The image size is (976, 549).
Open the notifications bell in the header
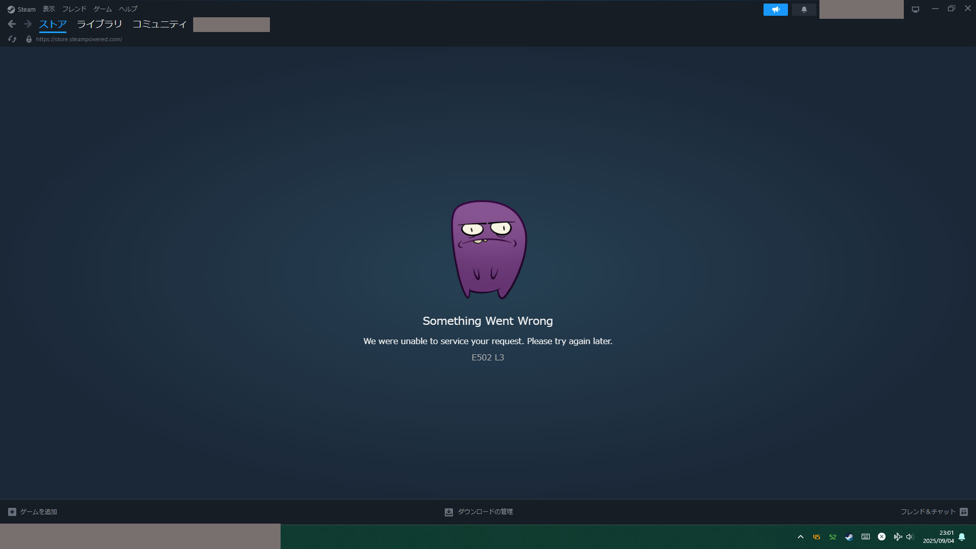[x=804, y=10]
